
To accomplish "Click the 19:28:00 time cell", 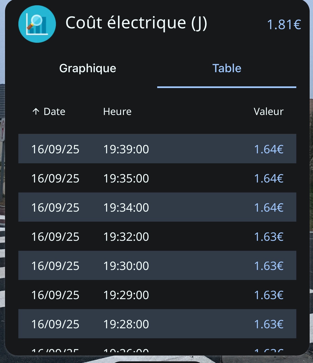I will point(126,324).
